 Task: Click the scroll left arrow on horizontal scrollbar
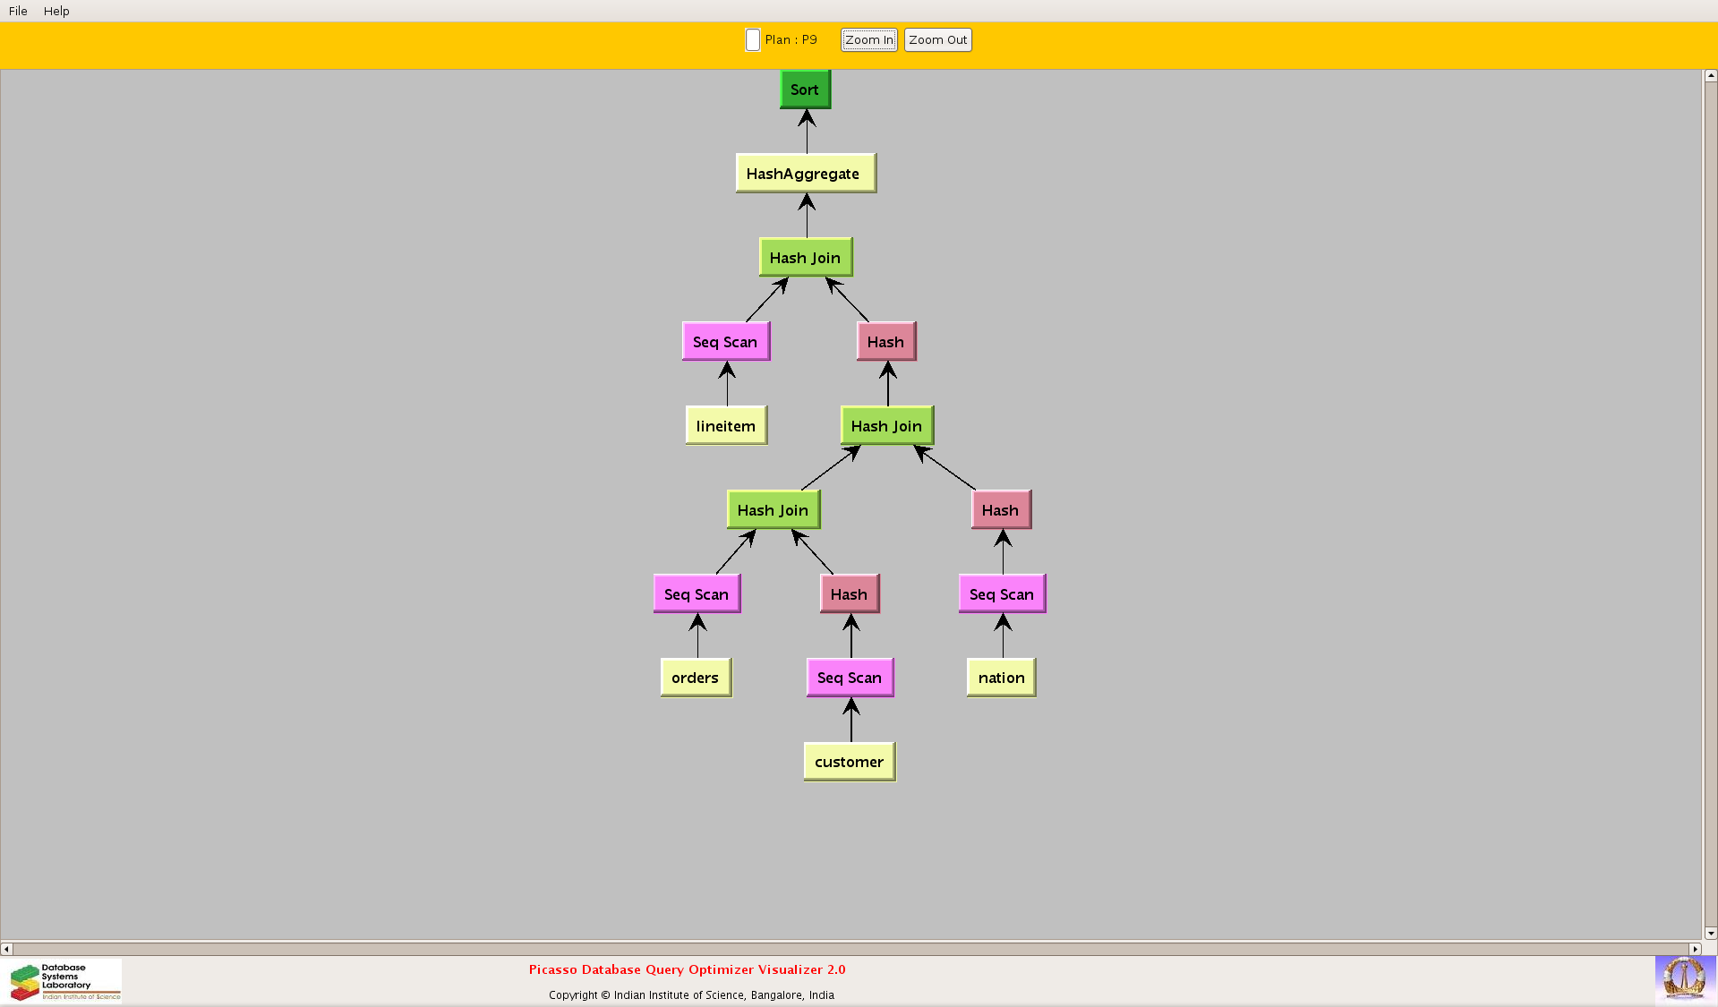tap(6, 949)
